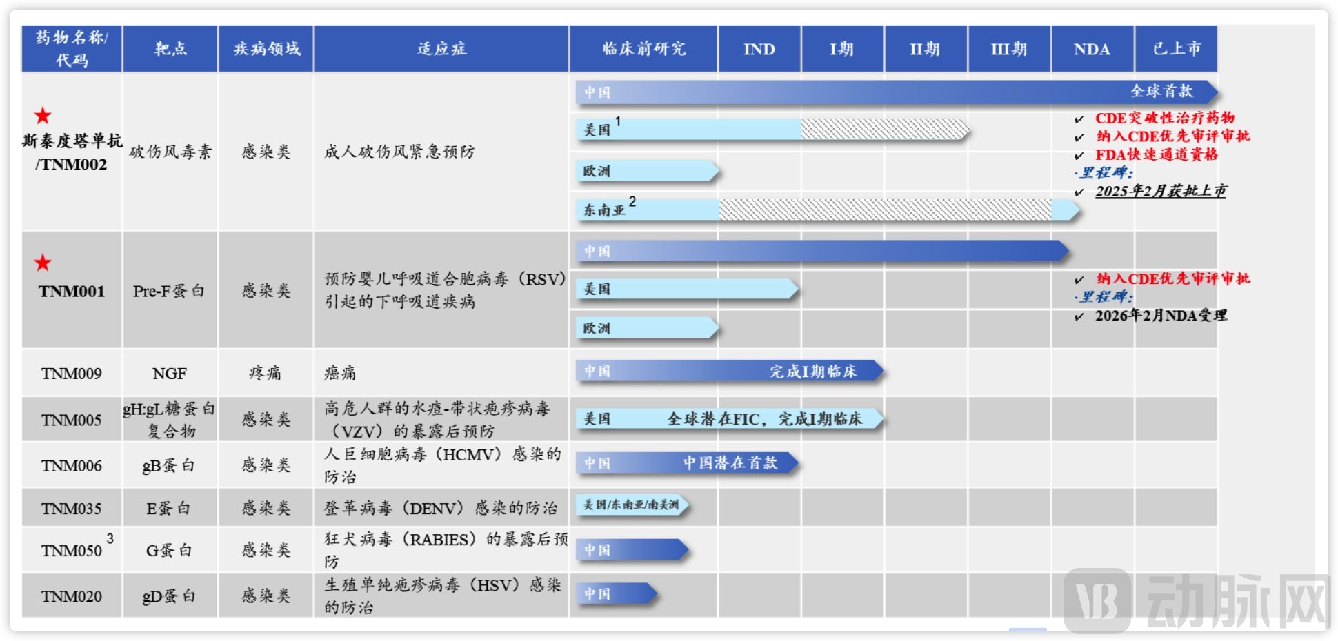Click the FDA快速通道资格 note
1338x641 pixels.
(x=1157, y=154)
